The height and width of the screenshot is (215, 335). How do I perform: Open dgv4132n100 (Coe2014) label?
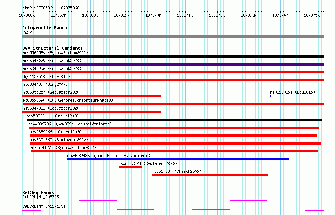click(46, 76)
